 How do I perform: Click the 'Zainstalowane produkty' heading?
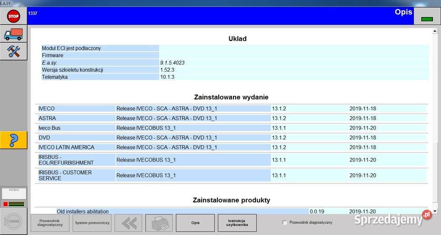pyautogui.click(x=232, y=200)
